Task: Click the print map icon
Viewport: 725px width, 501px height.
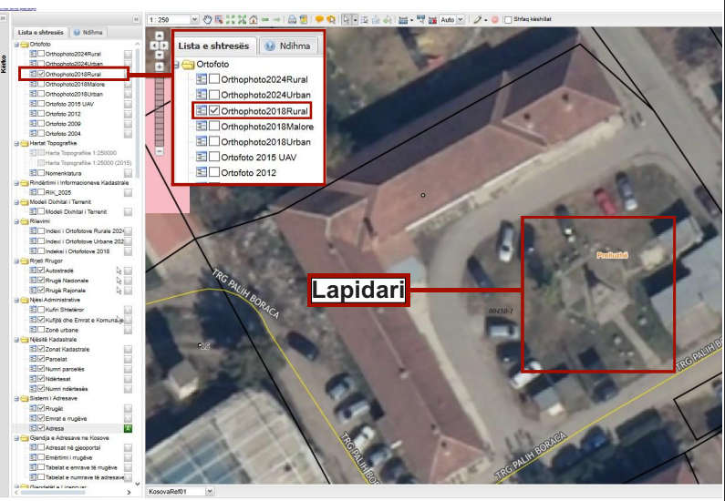Action: 292,18
